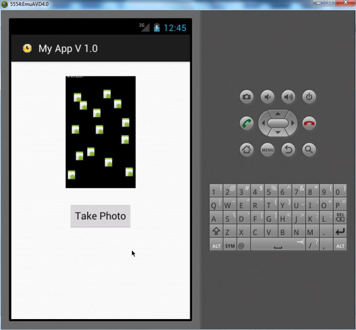Click the 0 number key
This screenshot has width=356, height=330.
[340, 190]
